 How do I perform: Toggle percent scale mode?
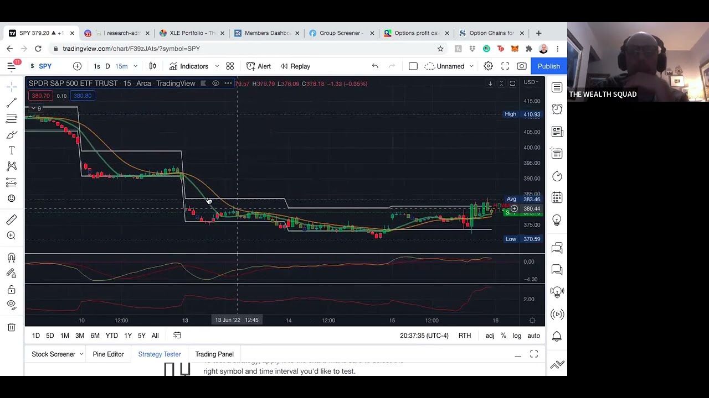coord(503,336)
